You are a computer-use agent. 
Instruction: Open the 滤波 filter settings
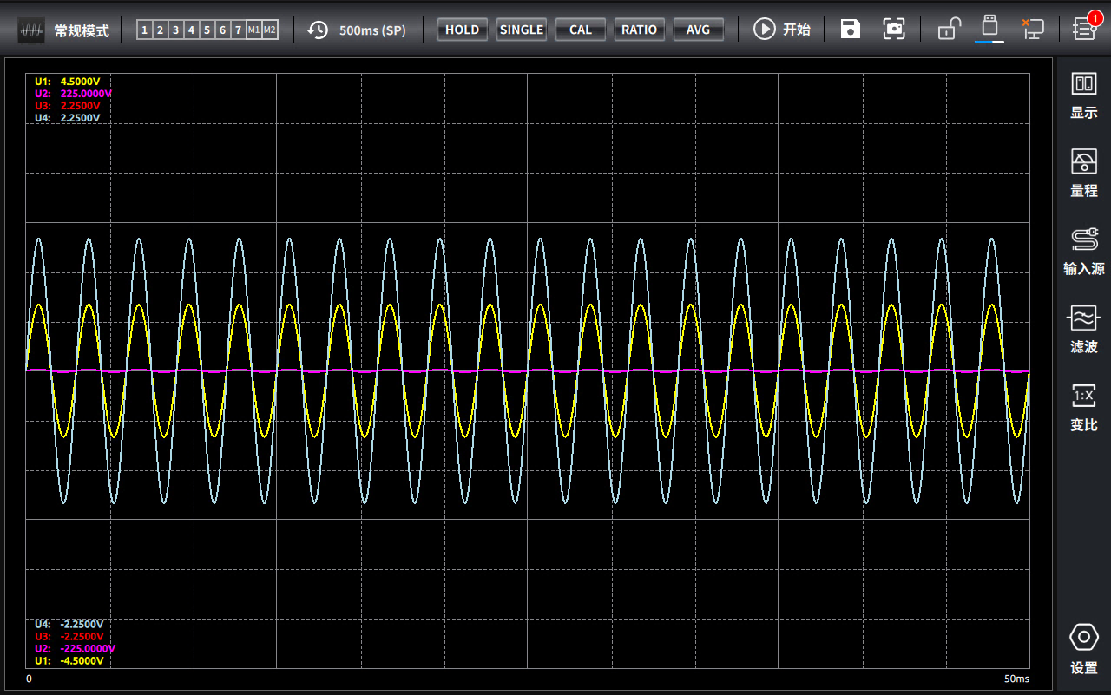tap(1084, 330)
